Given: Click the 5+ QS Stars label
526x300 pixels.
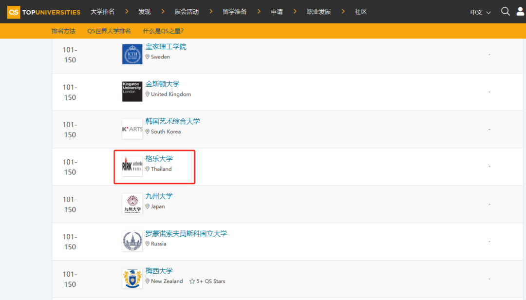Looking at the screenshot, I should pyautogui.click(x=211, y=281).
